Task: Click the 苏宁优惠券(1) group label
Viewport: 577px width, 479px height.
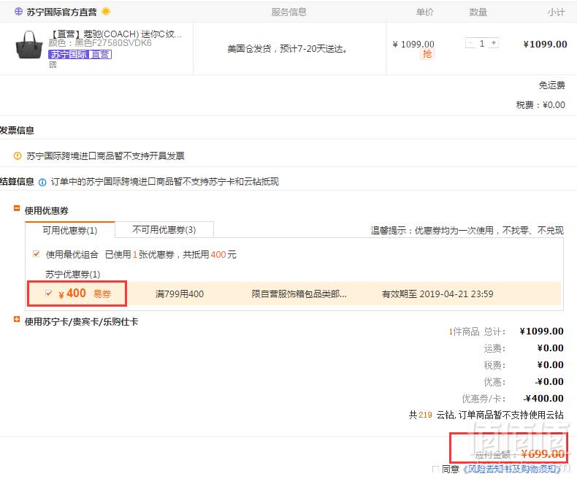Action: click(x=73, y=274)
